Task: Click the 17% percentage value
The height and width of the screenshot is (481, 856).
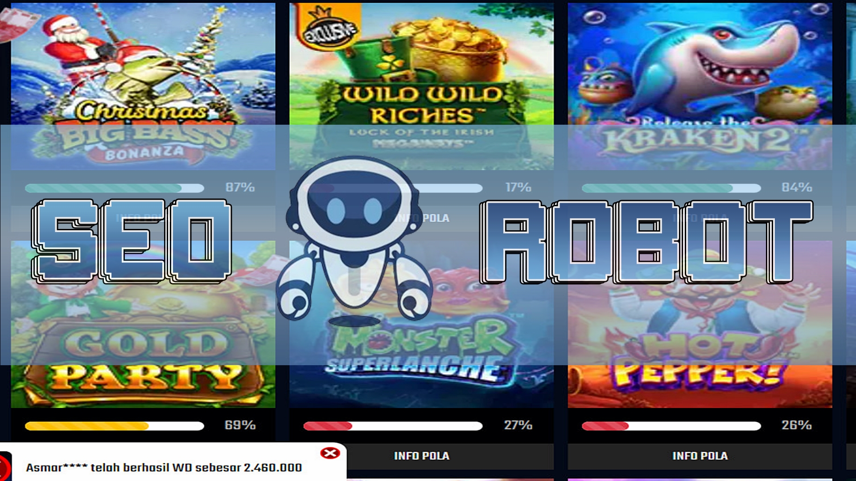Action: coord(518,188)
